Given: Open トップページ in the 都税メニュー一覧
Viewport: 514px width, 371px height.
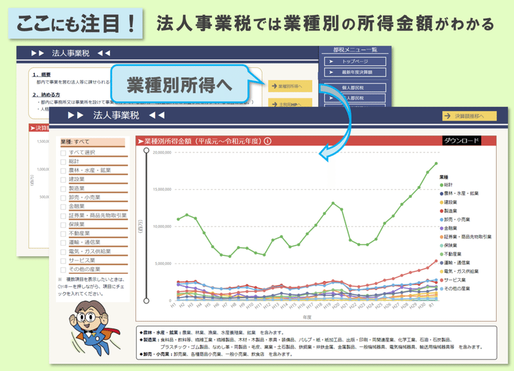Looking at the screenshot, I should (355, 61).
